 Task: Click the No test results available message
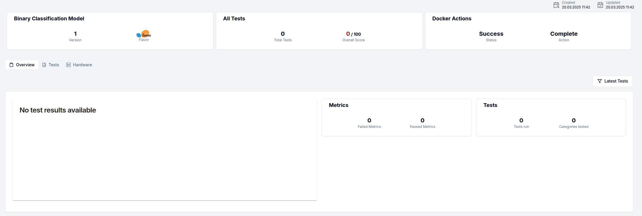(58, 110)
